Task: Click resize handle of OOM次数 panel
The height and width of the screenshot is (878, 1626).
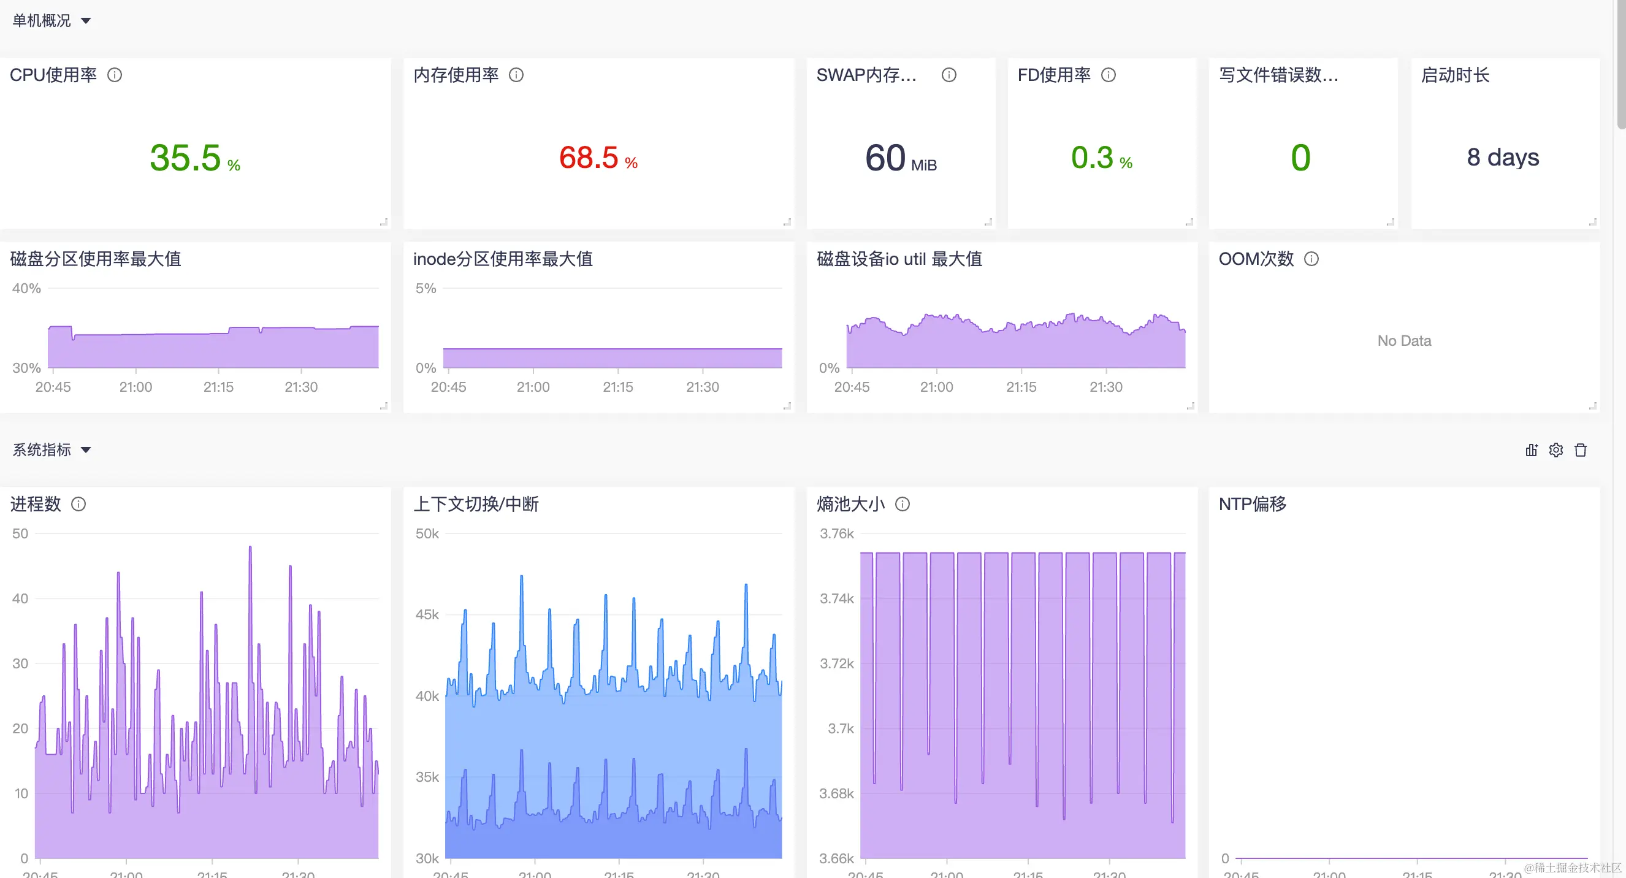Action: 1592,406
